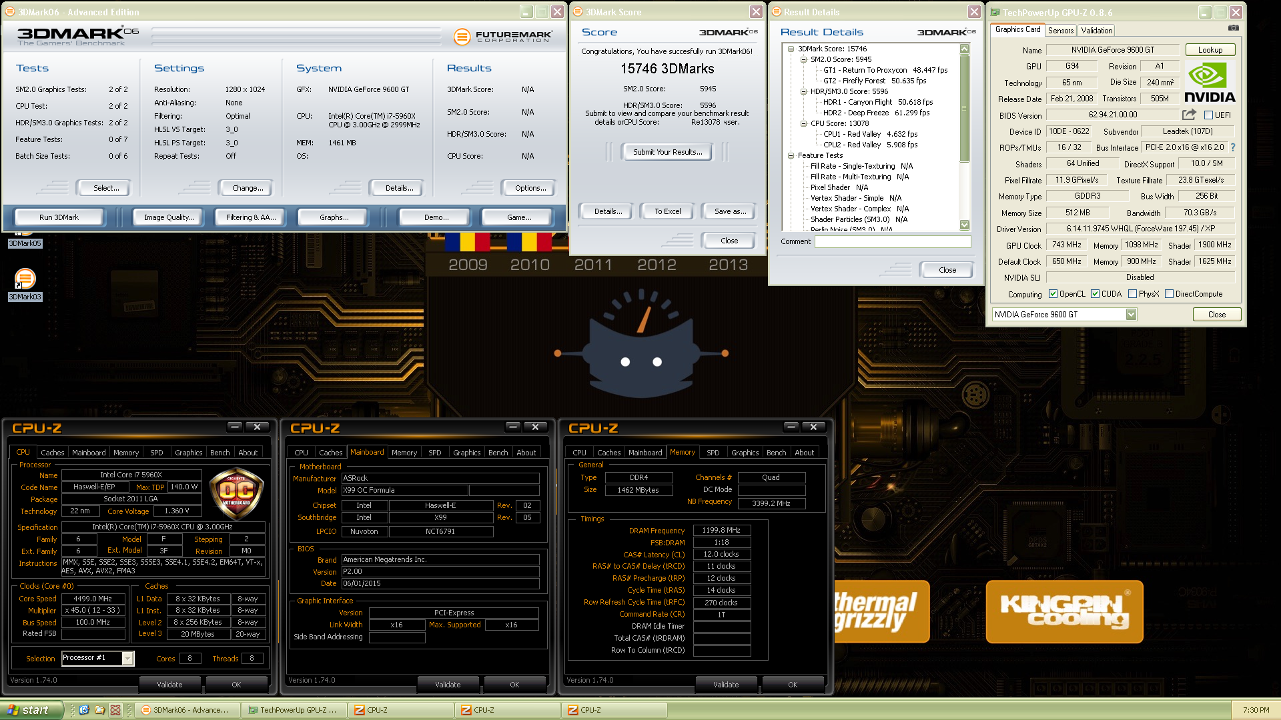Switch to TechPowerUp GPU-Z from taskbar
The image size is (1281, 720).
[294, 710]
